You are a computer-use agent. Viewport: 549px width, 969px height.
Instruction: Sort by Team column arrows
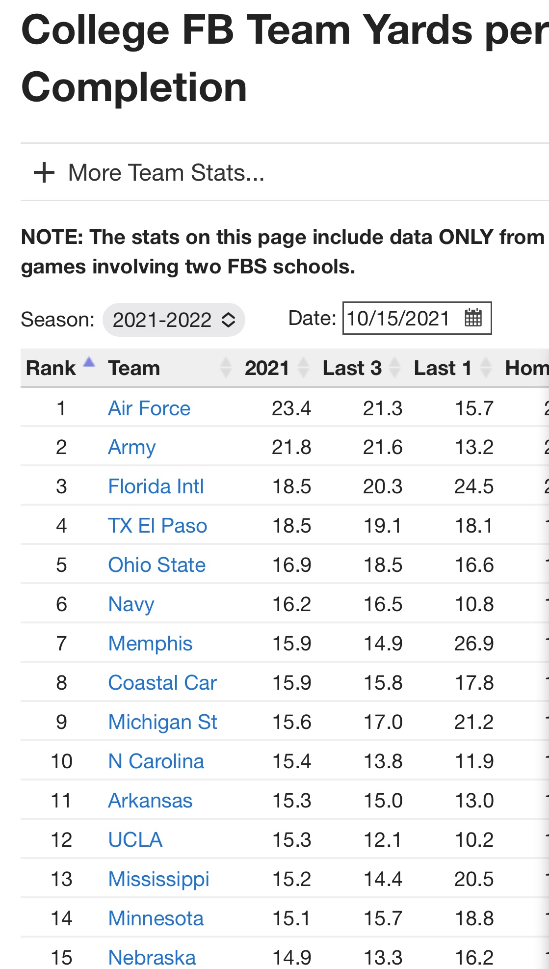tap(226, 368)
